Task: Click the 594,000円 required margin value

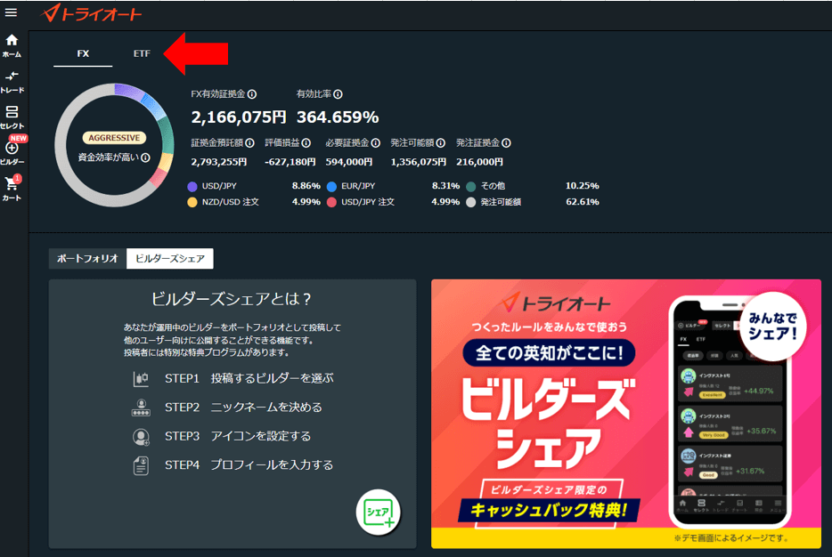Action: (349, 162)
